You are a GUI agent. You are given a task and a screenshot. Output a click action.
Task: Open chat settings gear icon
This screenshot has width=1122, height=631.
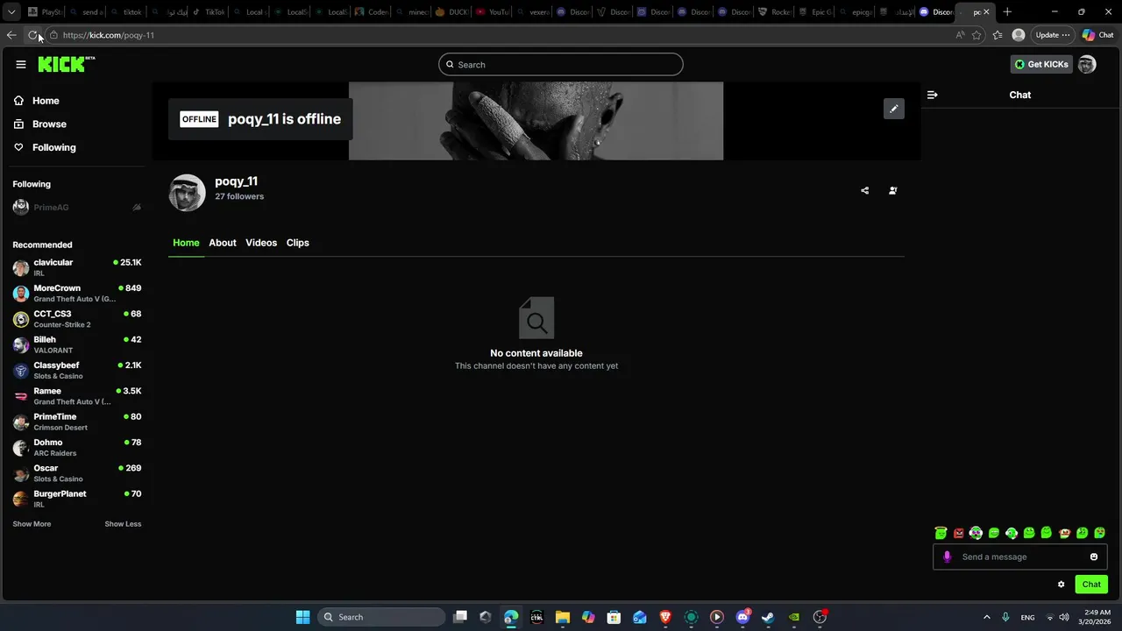(1061, 585)
